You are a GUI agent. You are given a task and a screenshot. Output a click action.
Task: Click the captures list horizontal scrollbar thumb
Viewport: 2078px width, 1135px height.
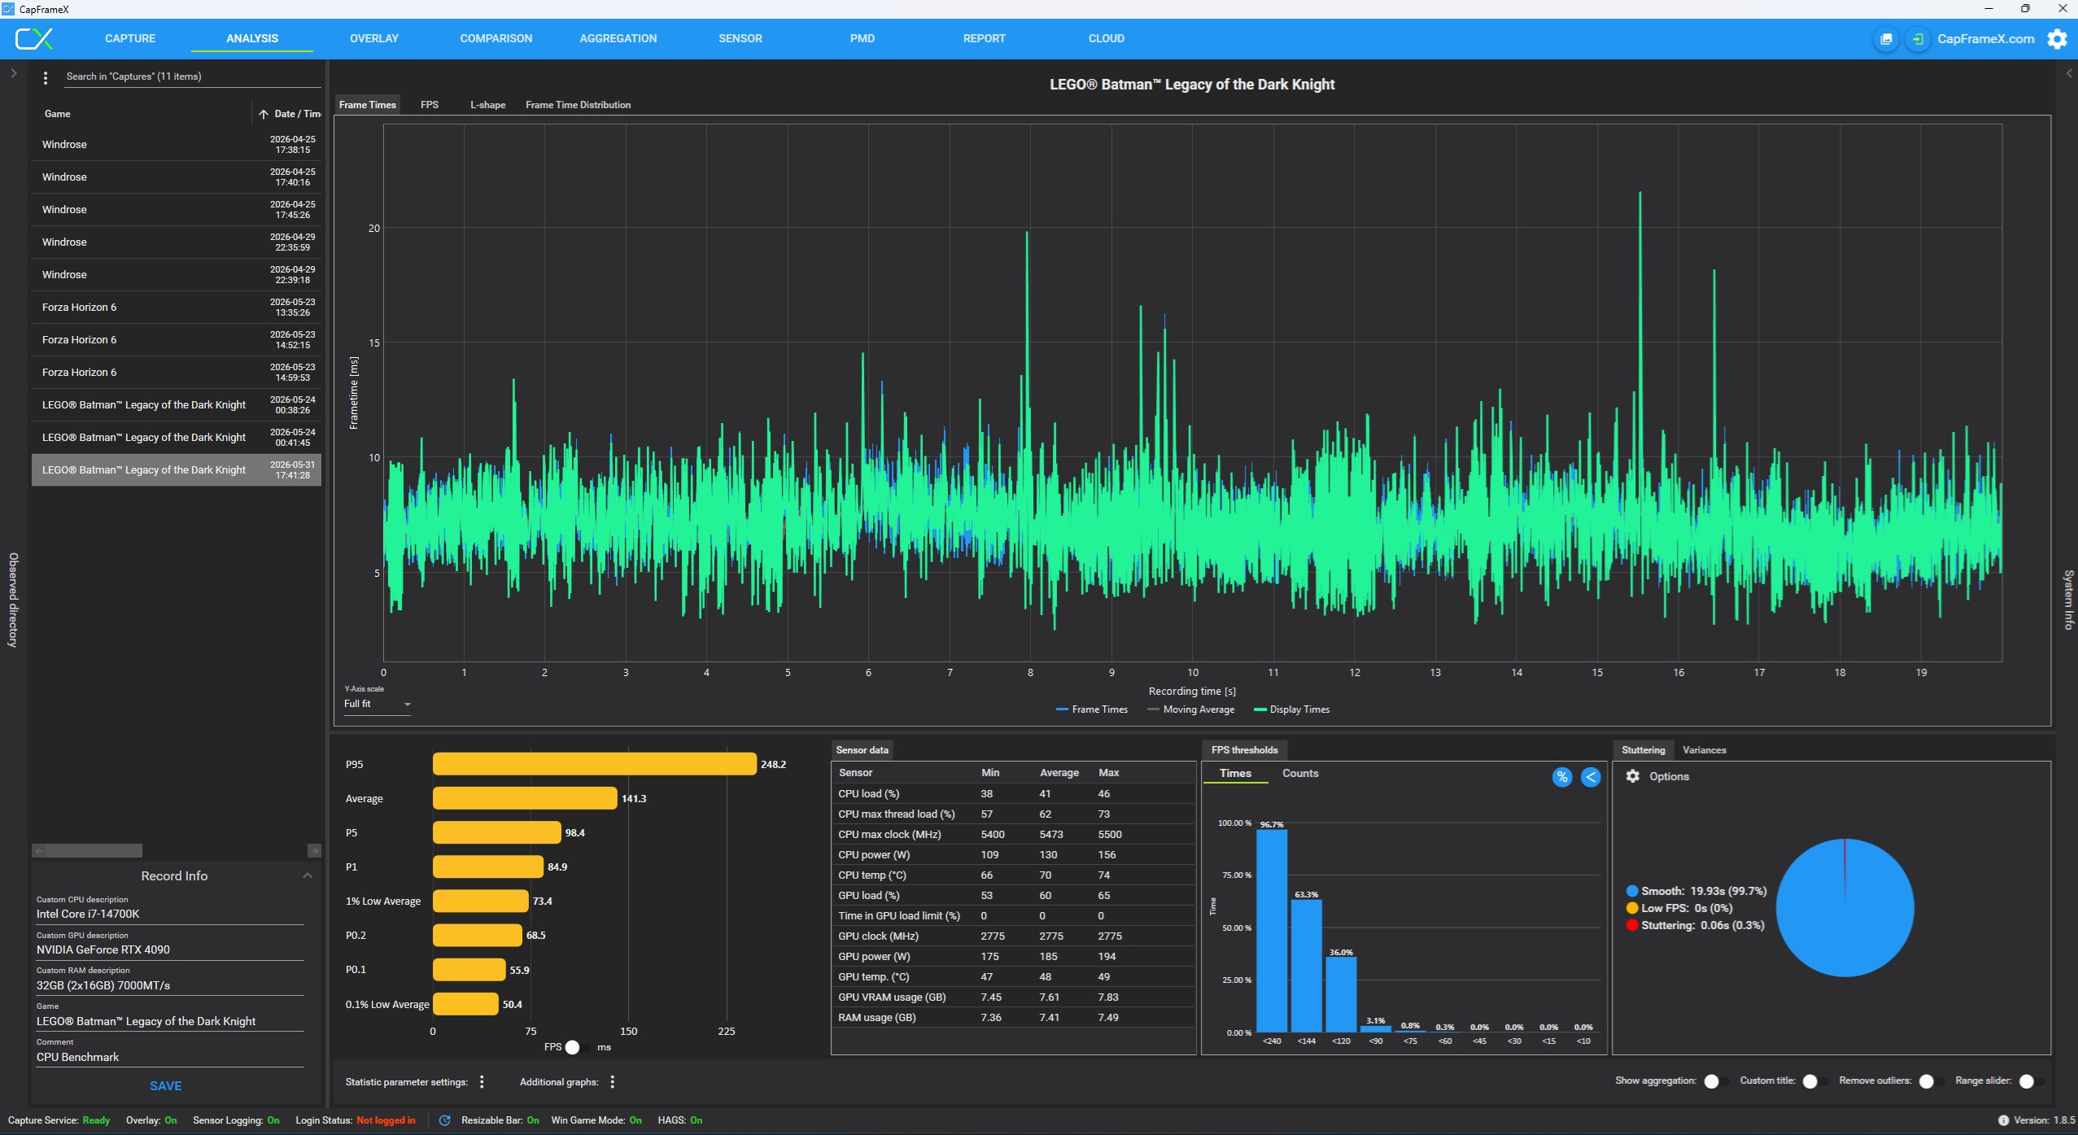point(88,851)
